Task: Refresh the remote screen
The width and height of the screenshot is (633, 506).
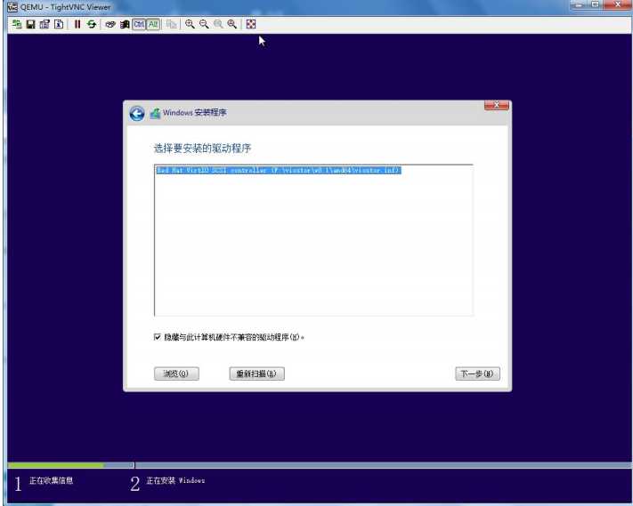Action: tap(92, 24)
